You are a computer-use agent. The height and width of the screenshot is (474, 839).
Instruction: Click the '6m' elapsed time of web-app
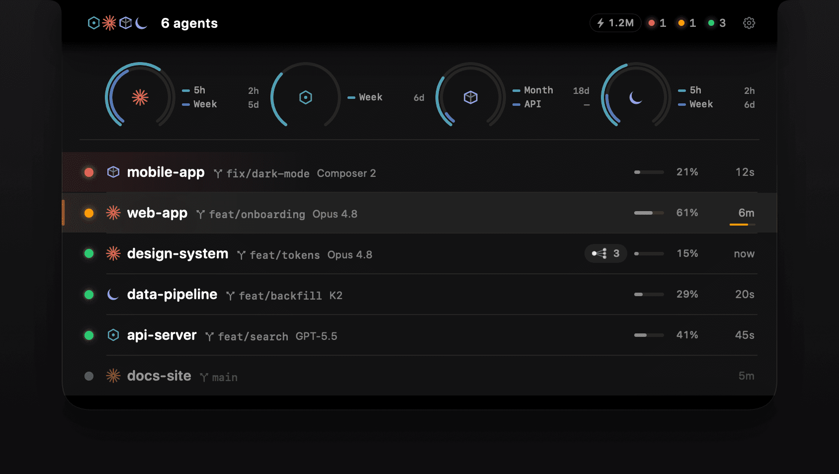coord(746,213)
